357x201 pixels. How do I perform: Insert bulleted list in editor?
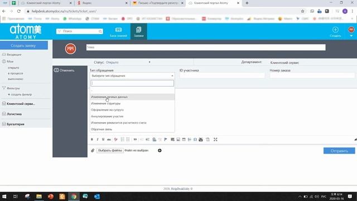[128, 140]
